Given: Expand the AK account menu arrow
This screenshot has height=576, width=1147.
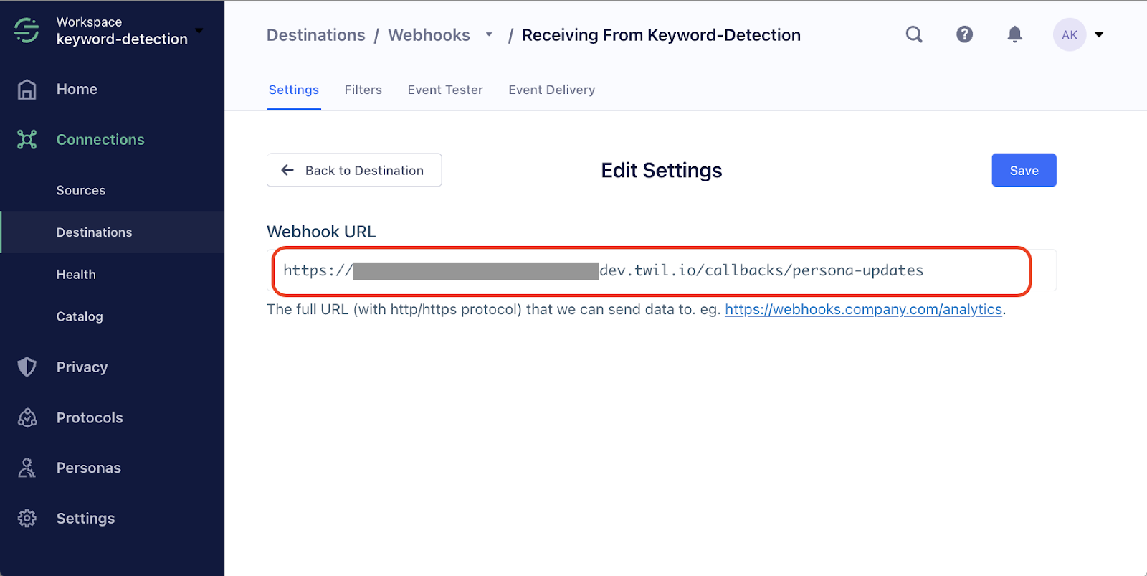Looking at the screenshot, I should coord(1099,34).
